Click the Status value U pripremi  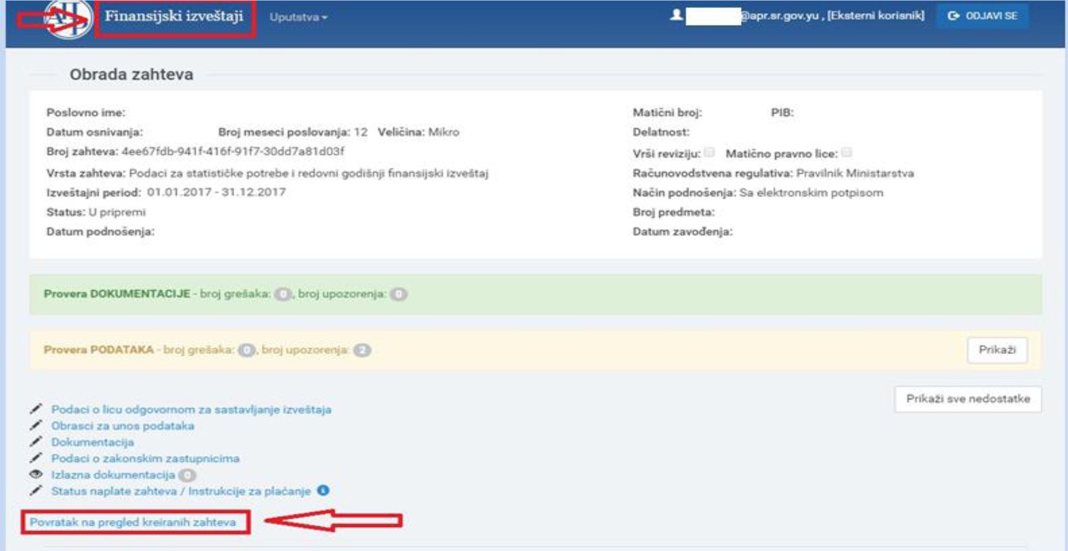click(117, 212)
